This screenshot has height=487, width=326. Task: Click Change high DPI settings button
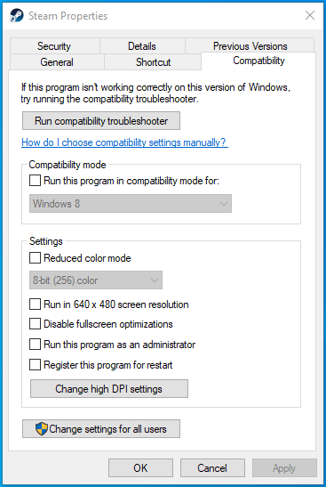(109, 389)
